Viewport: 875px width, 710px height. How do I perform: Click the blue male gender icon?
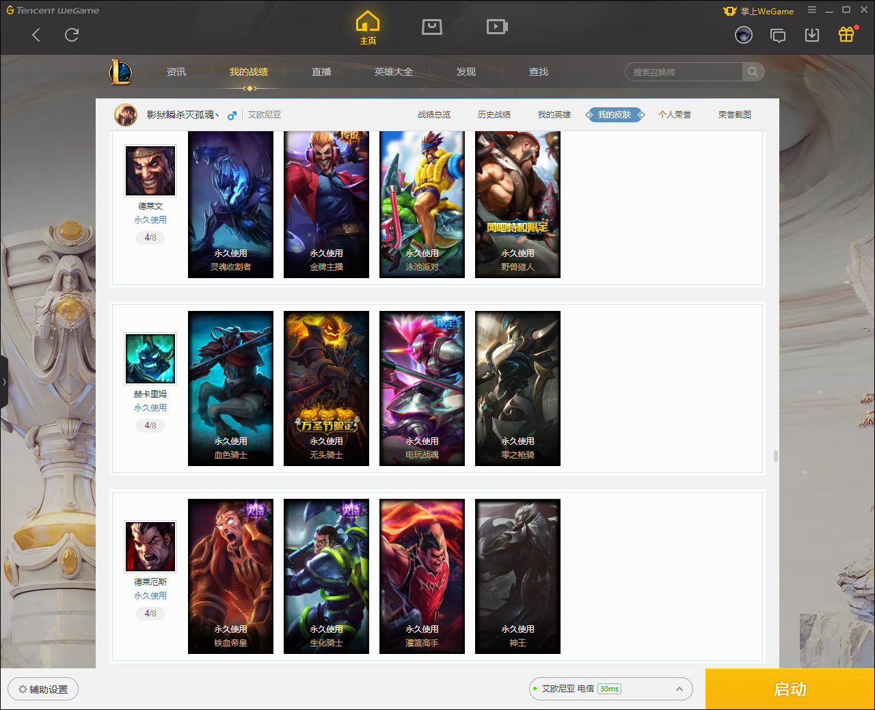click(x=232, y=115)
